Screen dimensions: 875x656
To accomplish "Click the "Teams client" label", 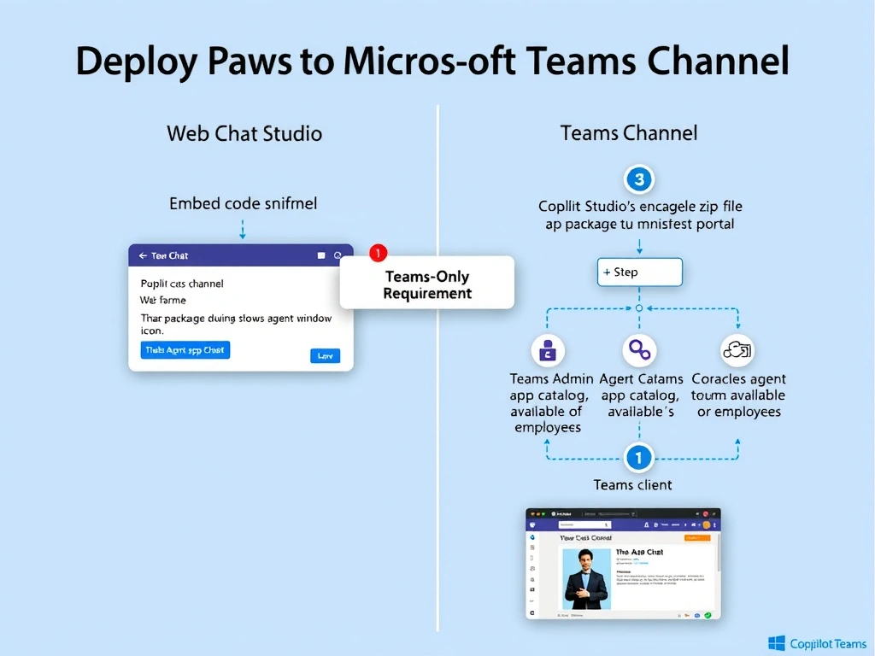I will pos(632,485).
